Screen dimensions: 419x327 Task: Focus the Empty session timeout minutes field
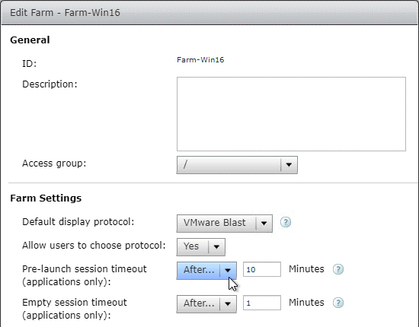[262, 303]
